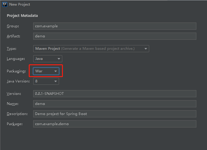Open the Type dropdown showing Maven Project
Viewport: 207px width, 150px height.
(91, 49)
